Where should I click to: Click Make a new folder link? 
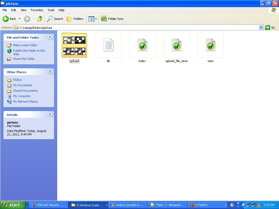25,45
